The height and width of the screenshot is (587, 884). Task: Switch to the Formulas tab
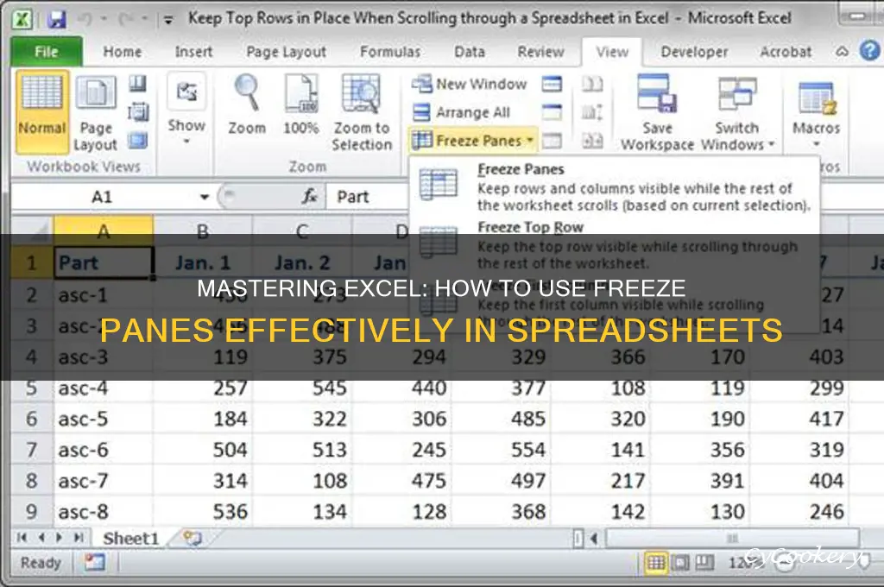point(390,52)
